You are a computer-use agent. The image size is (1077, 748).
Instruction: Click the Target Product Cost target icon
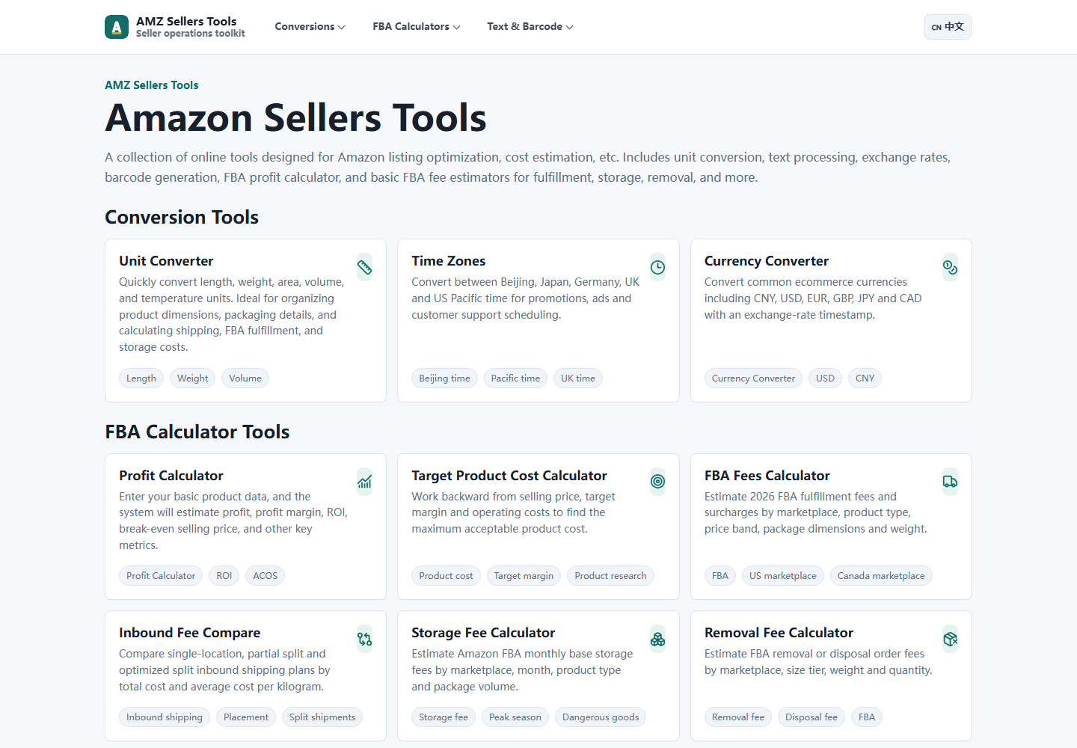657,482
